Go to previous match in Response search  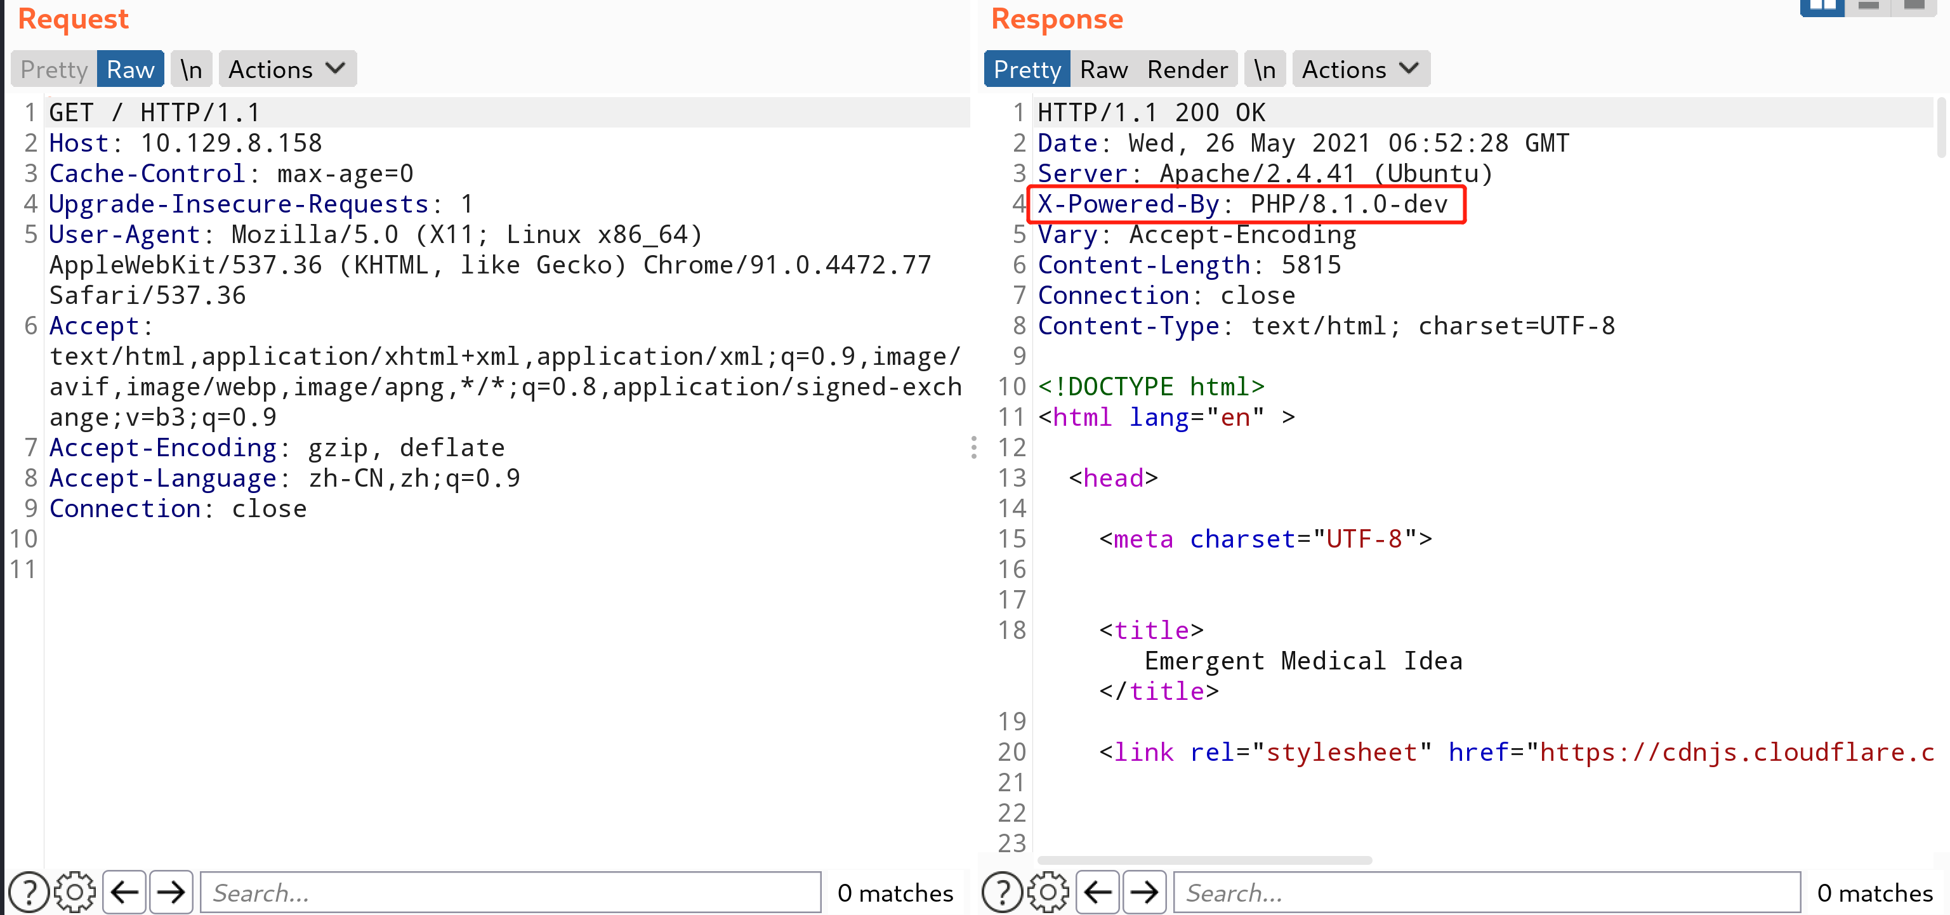[x=1098, y=892]
